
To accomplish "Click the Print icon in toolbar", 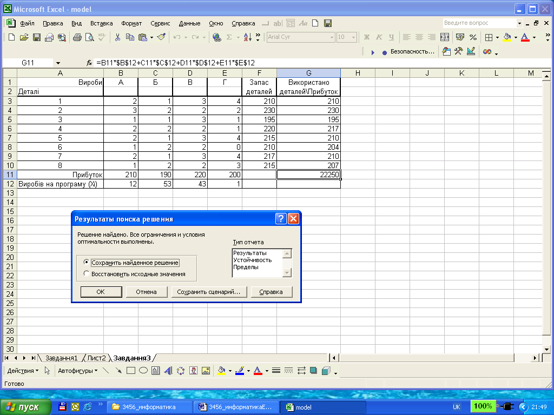I will click(77, 37).
